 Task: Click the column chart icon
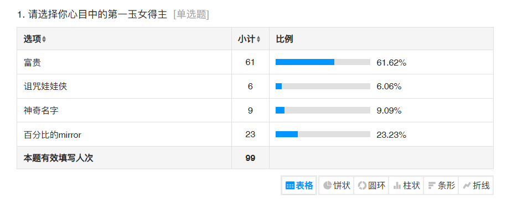coord(397,186)
